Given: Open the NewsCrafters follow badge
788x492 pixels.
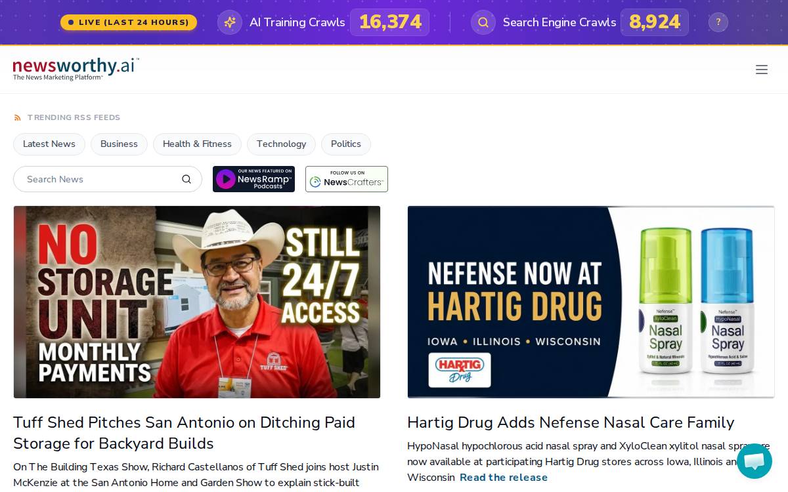Looking at the screenshot, I should 347,179.
